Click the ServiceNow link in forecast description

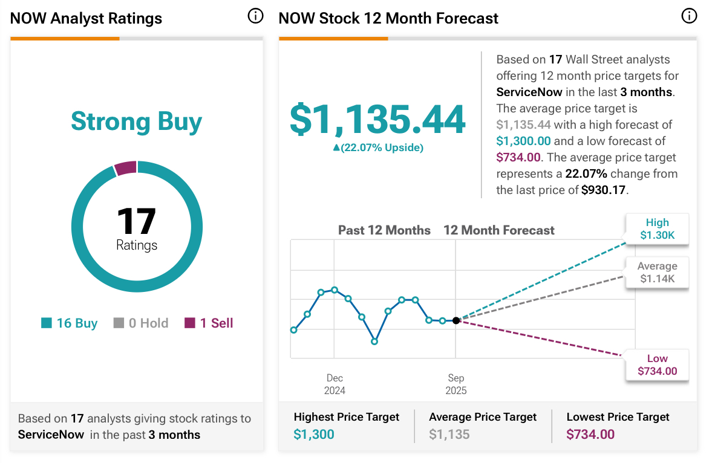[529, 92]
